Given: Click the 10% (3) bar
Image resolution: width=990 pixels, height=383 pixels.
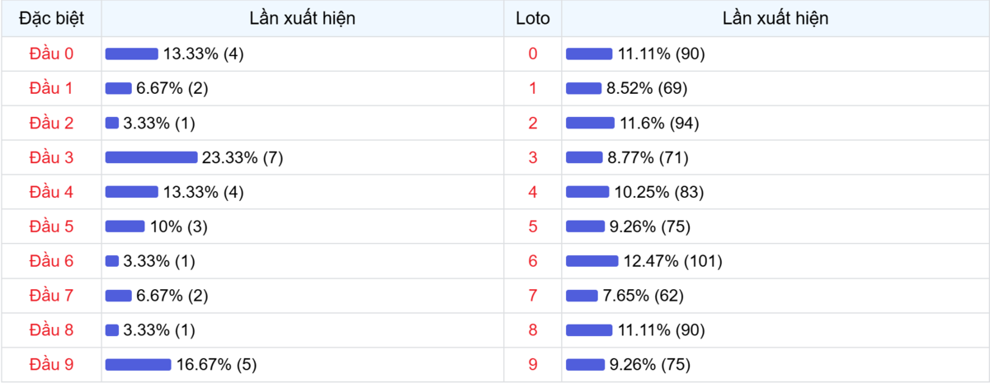Looking at the screenshot, I should tap(125, 227).
